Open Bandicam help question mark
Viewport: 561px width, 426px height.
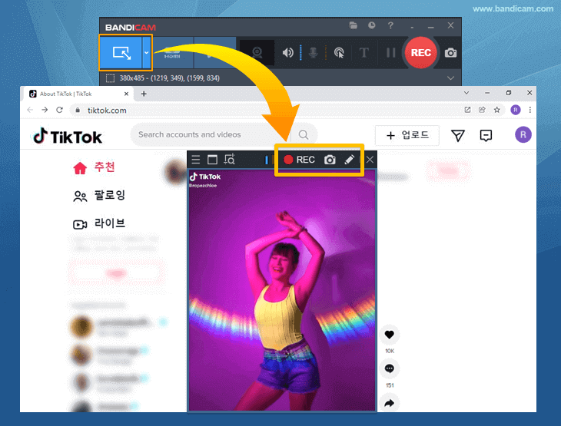pyautogui.click(x=390, y=25)
